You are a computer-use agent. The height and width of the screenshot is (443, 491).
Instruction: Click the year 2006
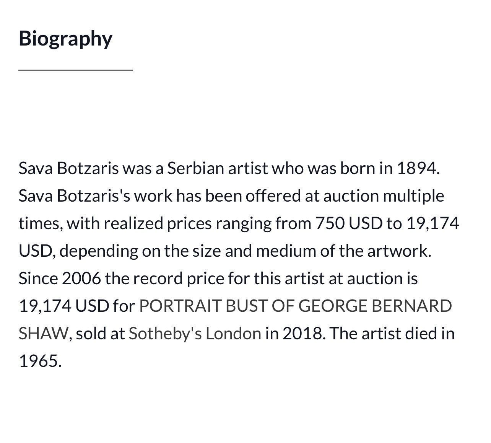coord(81,278)
